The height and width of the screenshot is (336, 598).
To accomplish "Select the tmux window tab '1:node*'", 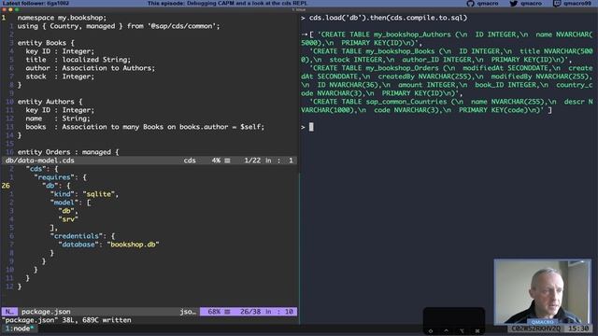I will (20, 329).
